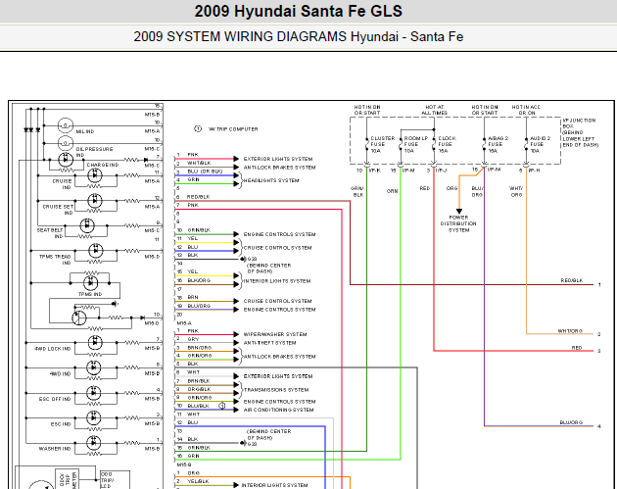617x489 pixels.
Task: Click the 'TPMS IND' label
Action: coord(90,294)
